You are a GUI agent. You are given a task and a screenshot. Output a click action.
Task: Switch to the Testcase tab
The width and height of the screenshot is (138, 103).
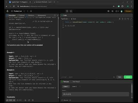65,82
